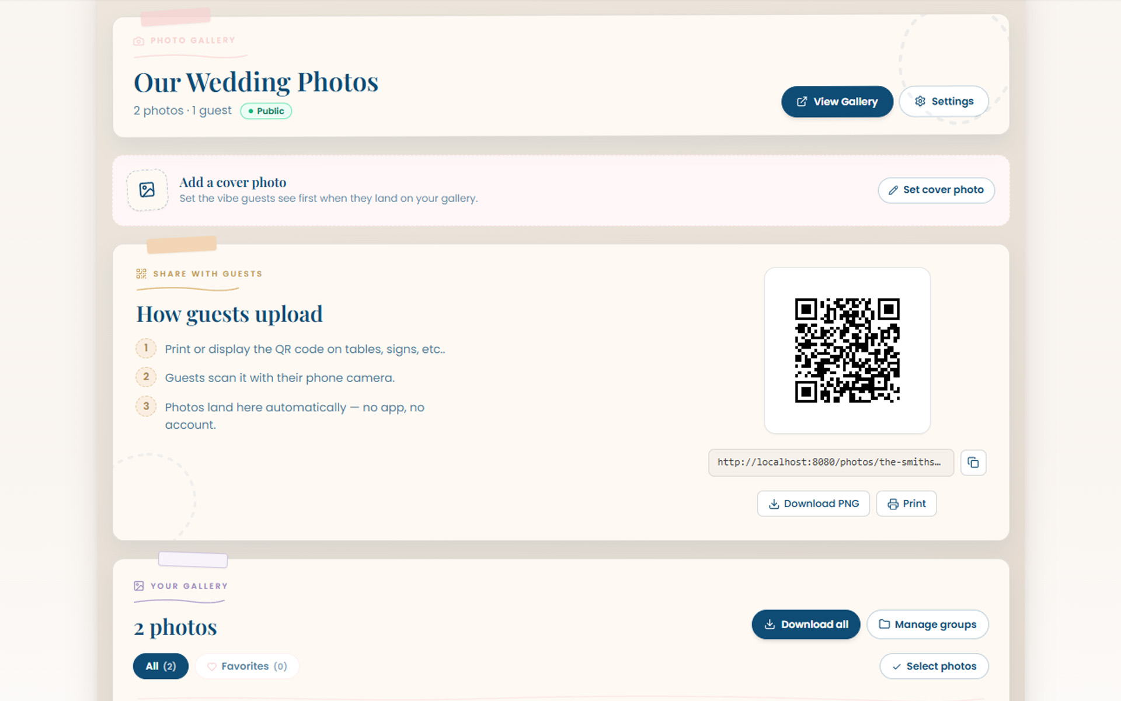Click the camera icon beside Photo Gallery
This screenshot has height=701, width=1121.
point(138,41)
